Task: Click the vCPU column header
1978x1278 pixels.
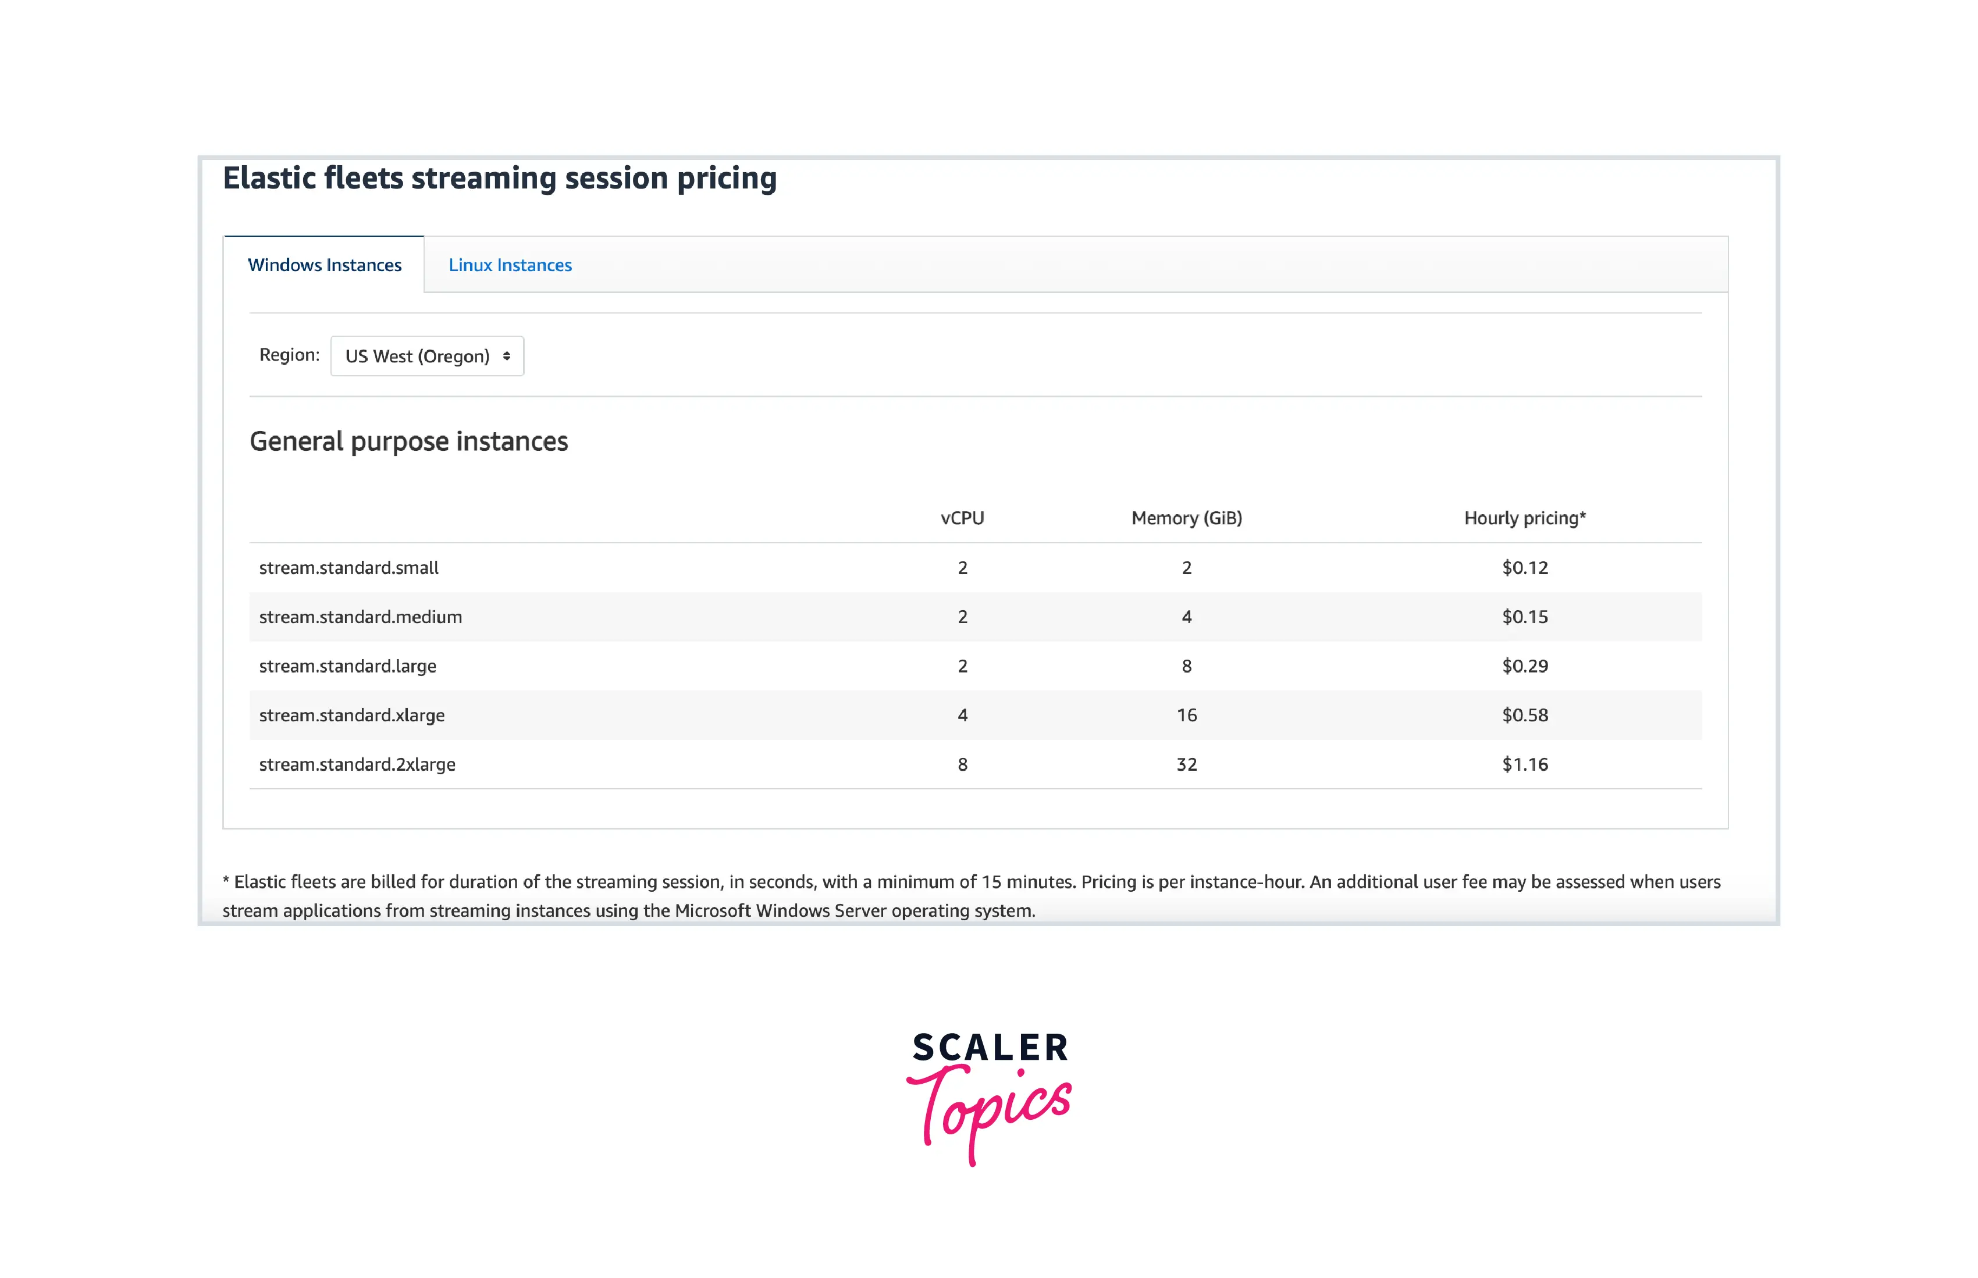Action: coord(962,518)
